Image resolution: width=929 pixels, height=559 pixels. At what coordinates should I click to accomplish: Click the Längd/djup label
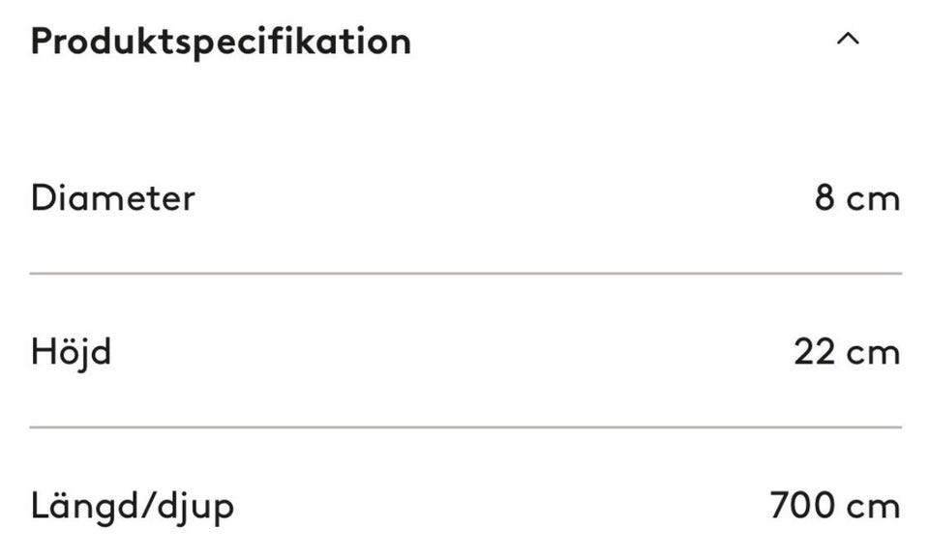point(132,506)
